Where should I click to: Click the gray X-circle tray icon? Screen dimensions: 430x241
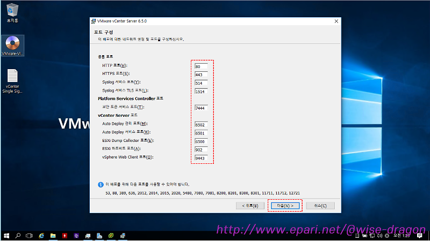(x=387, y=236)
